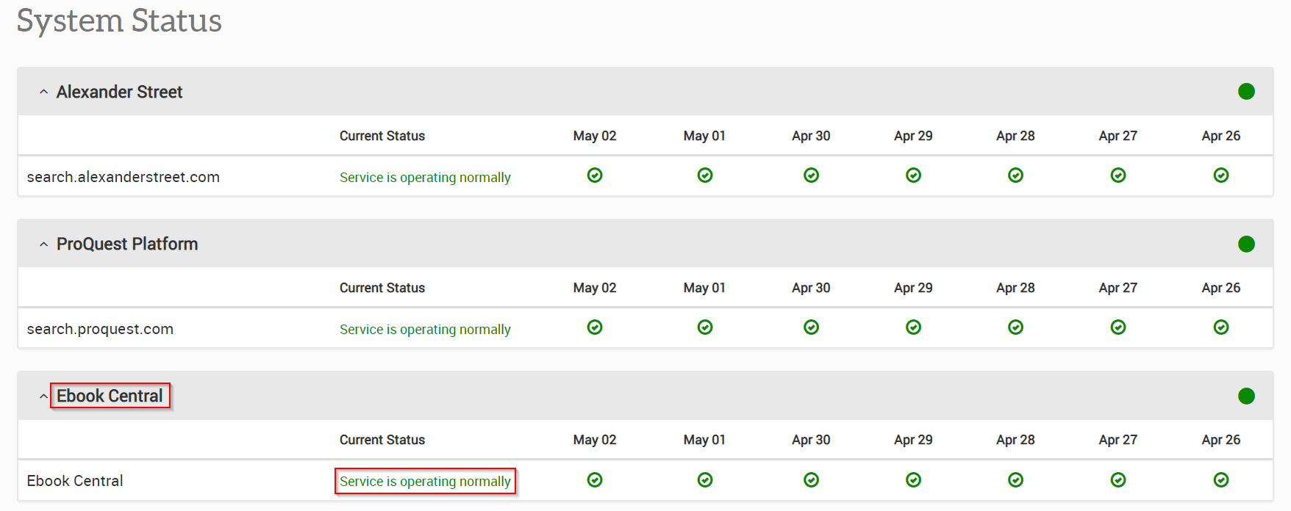
Task: Open the search.alexanderstreet.com service entry
Action: click(x=123, y=177)
